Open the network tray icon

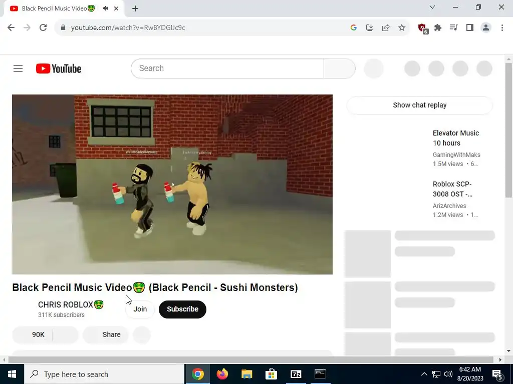[436, 374]
